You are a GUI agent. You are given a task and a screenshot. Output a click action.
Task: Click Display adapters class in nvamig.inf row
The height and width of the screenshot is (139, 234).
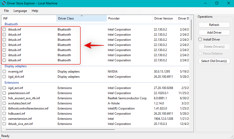click(69, 72)
